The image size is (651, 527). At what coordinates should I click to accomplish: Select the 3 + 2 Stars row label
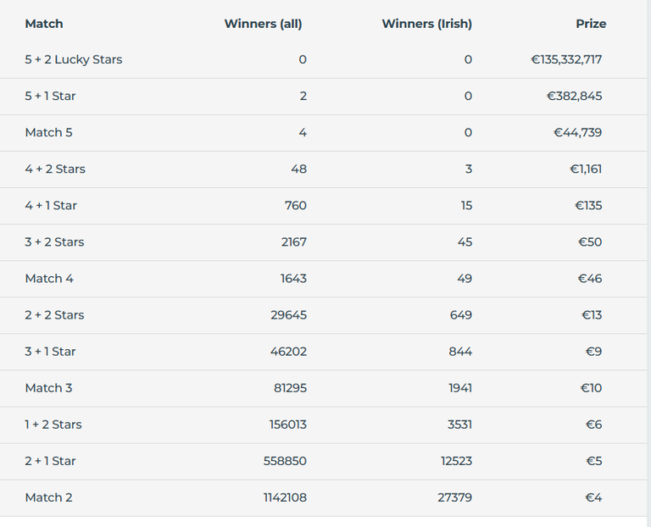click(x=54, y=242)
